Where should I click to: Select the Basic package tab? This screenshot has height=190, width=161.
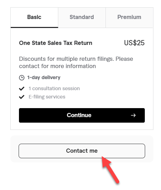34,18
